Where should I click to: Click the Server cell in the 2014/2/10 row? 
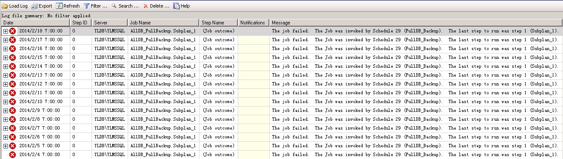point(110,102)
